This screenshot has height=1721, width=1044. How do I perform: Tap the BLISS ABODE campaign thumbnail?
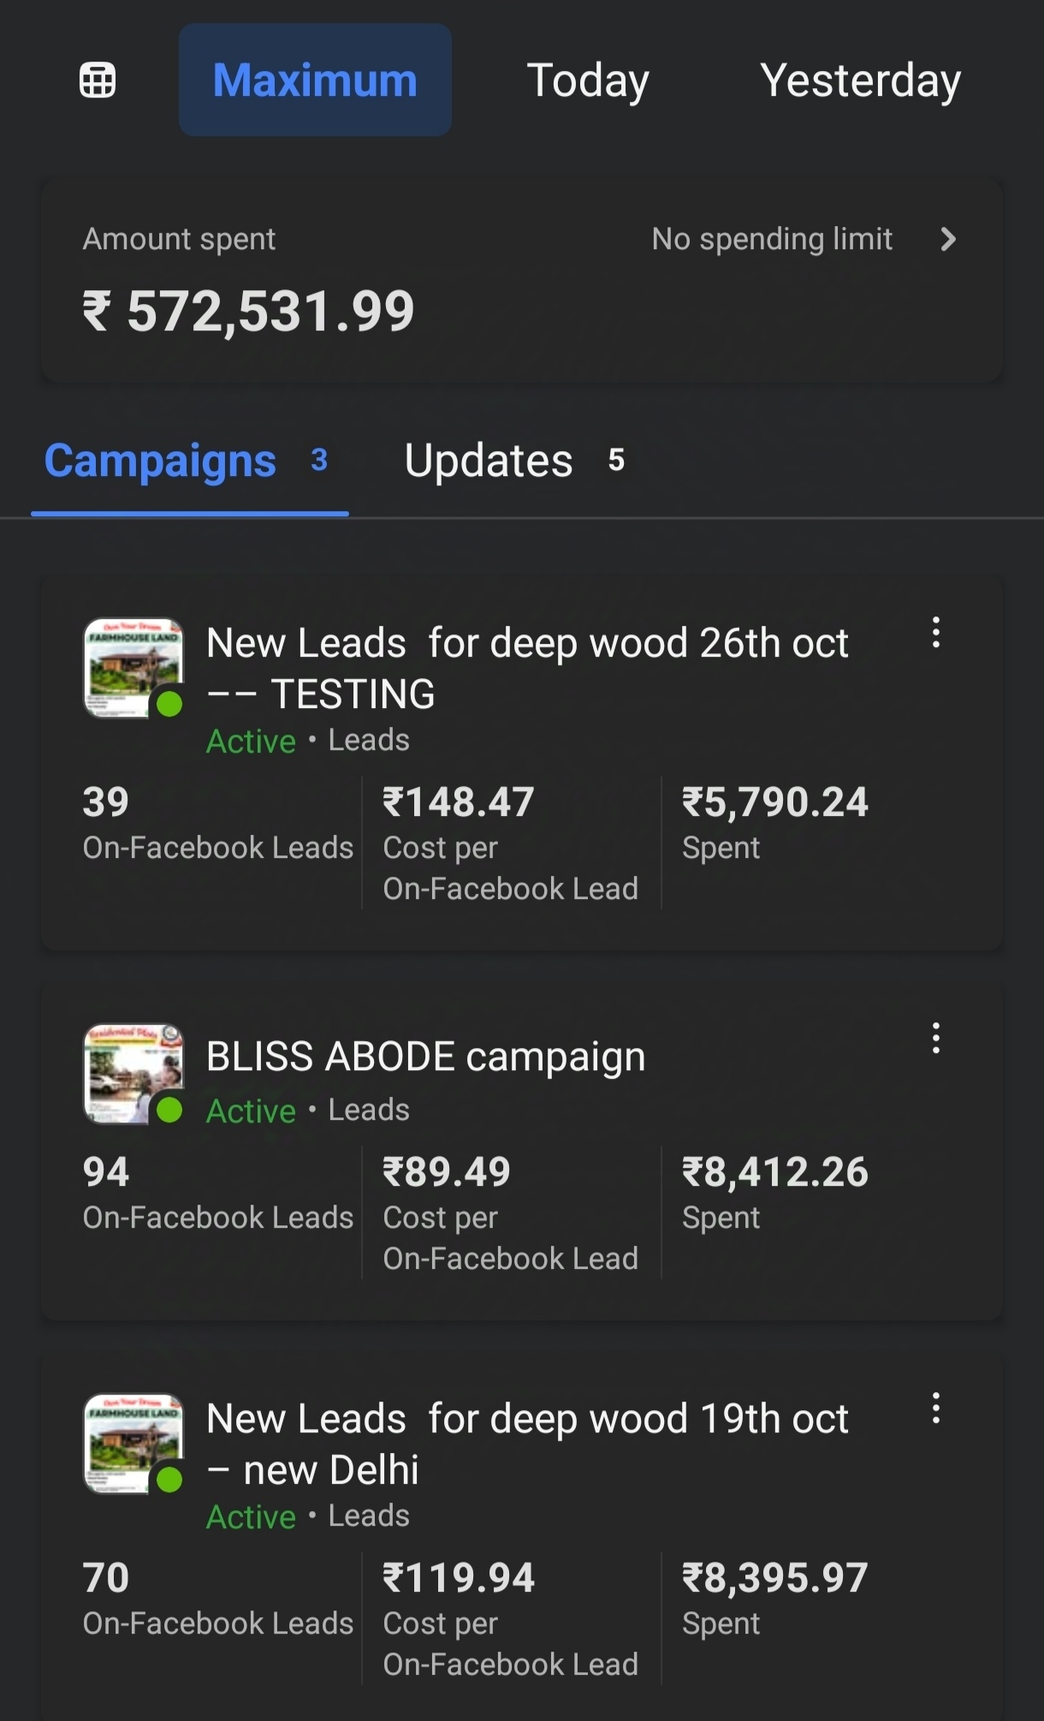pyautogui.click(x=133, y=1074)
